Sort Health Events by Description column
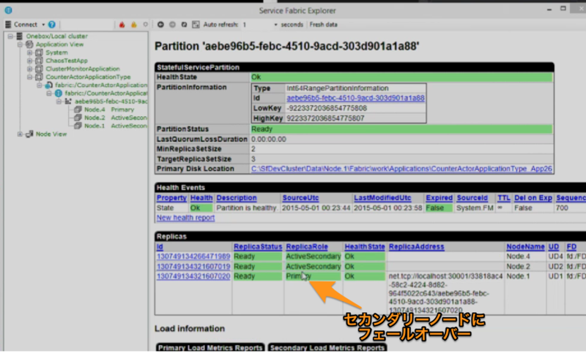Screen dimensions: 586x353 (237, 198)
